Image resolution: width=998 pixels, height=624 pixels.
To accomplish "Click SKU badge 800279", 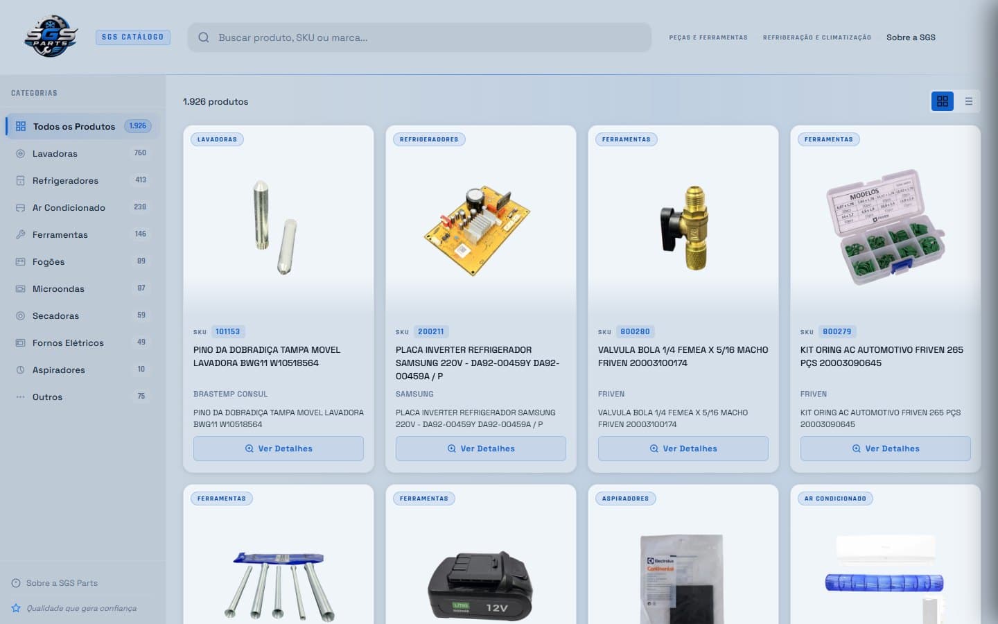I will click(837, 331).
